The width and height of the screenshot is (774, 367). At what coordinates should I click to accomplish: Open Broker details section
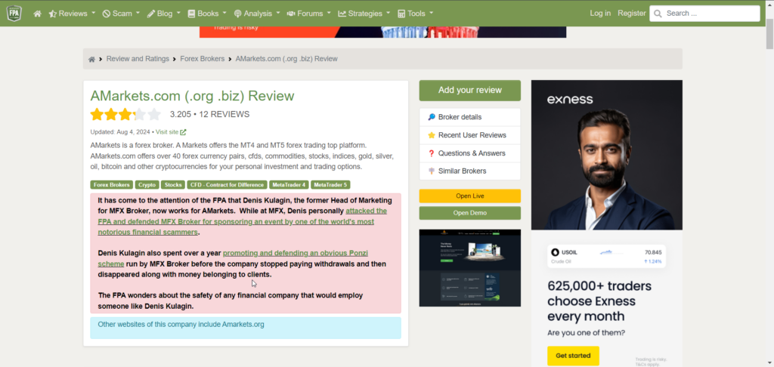470,117
